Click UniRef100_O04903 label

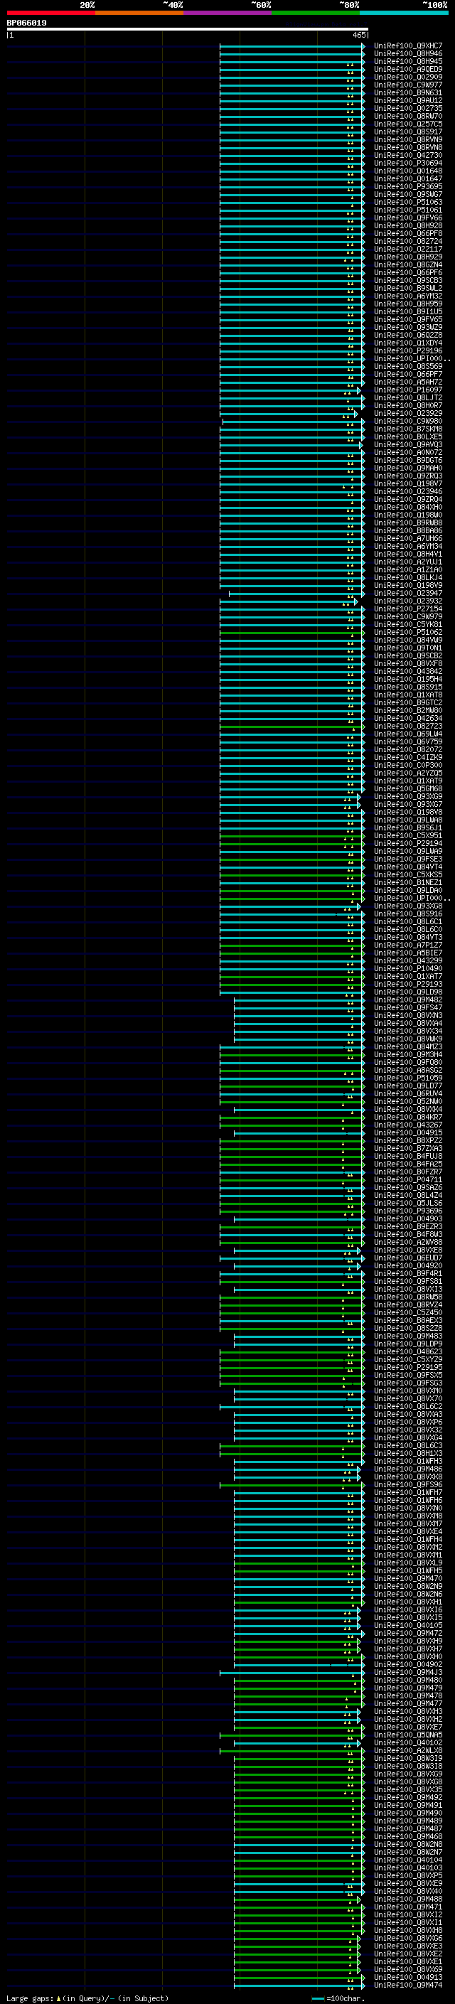point(407,1218)
